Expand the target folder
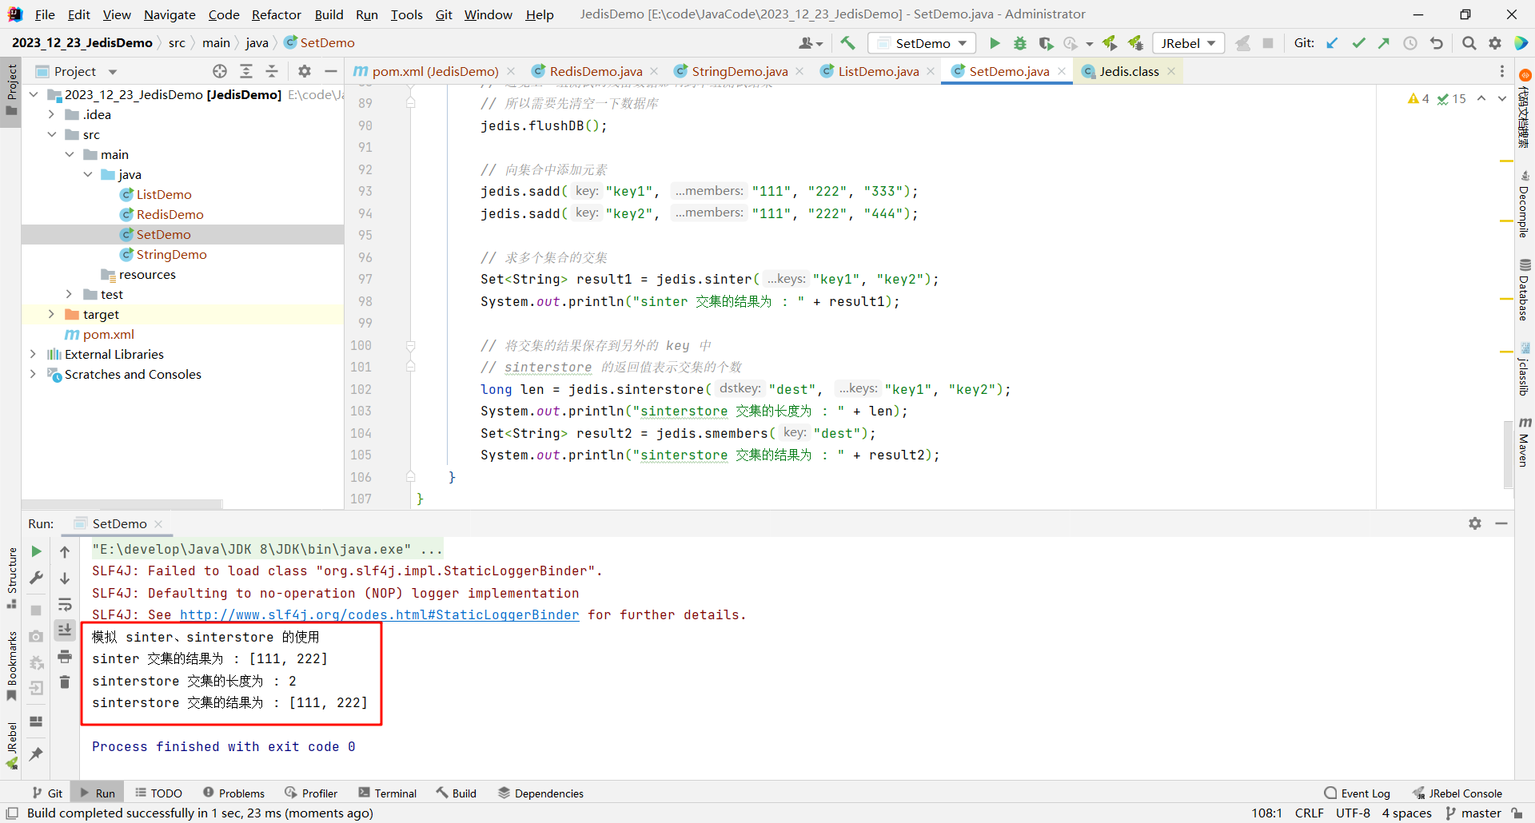This screenshot has height=823, width=1535. coord(51,314)
